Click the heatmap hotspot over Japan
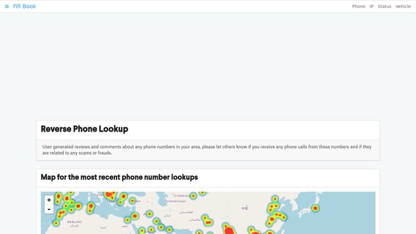Image resolution: width=416 pixels, height=234 pixels. pos(315,208)
